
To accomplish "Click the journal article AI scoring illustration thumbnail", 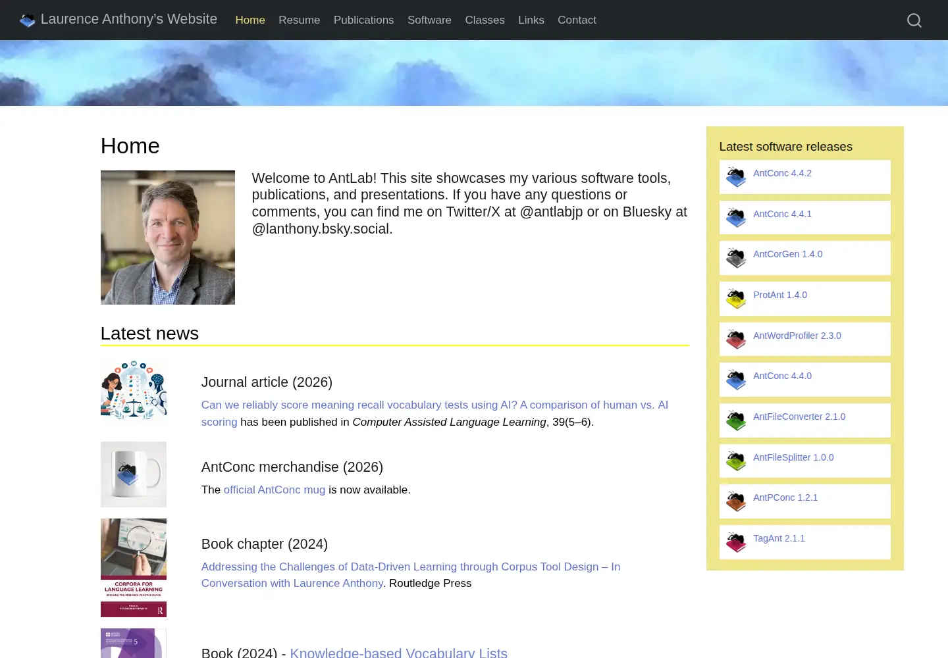I will pyautogui.click(x=134, y=390).
